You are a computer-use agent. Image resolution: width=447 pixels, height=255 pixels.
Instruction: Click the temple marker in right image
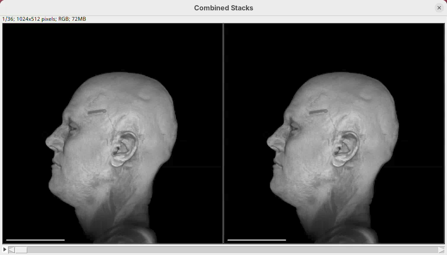point(318,112)
